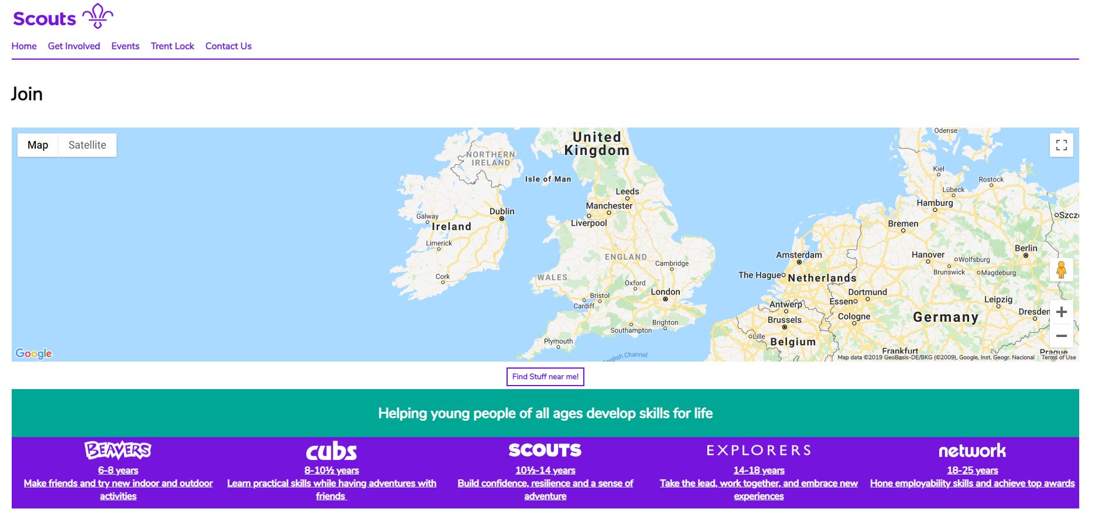This screenshot has width=1095, height=519.
Task: Zoom out on the map
Action: pyautogui.click(x=1061, y=336)
